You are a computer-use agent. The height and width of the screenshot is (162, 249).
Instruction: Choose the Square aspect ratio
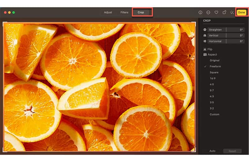click(x=214, y=72)
